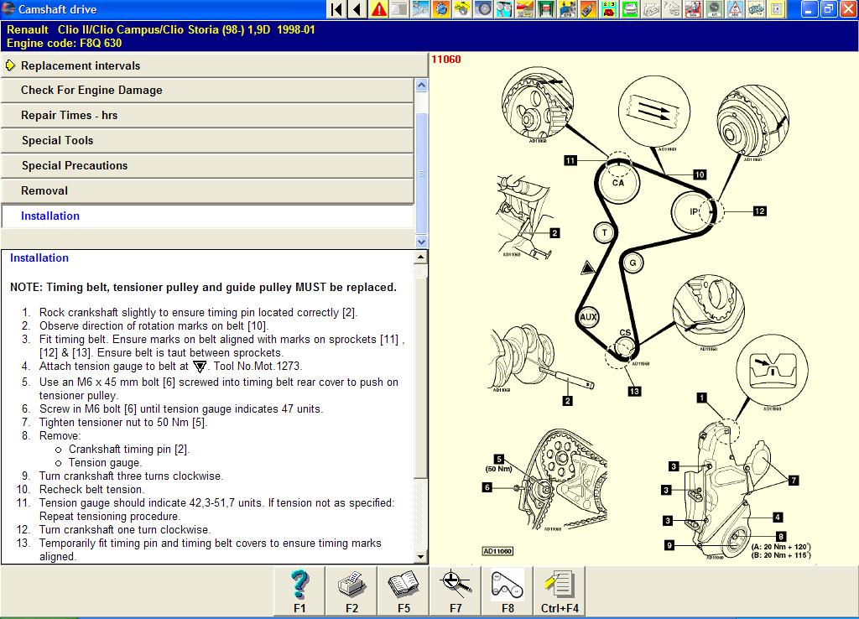
Task: Select the Special Tools item
Action: (x=207, y=140)
